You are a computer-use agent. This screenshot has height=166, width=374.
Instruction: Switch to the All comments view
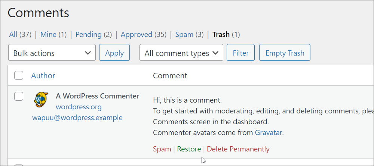point(13,34)
